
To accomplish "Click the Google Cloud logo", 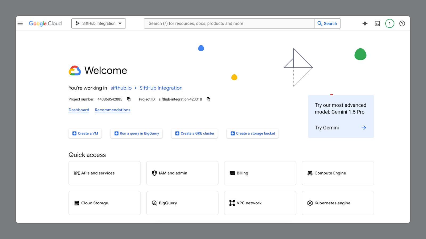I will [x=45, y=23].
